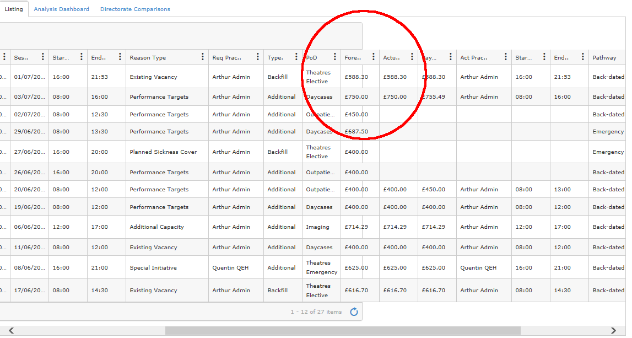Select session date '20/06/20...' cell
The height and width of the screenshot is (338, 632).
click(x=29, y=190)
